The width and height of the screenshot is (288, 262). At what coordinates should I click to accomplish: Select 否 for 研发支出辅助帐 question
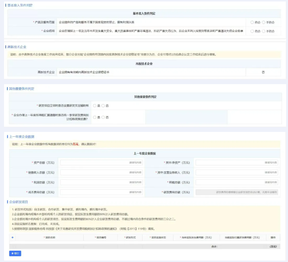coord(103,106)
